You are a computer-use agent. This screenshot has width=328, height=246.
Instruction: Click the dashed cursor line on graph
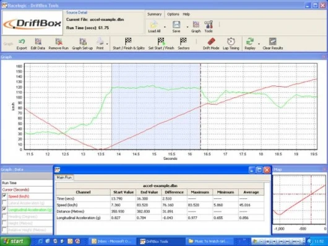point(201,107)
